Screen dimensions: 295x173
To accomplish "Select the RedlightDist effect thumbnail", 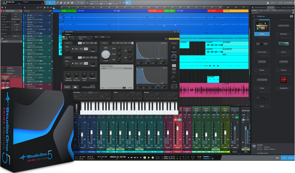I will 284,82.
